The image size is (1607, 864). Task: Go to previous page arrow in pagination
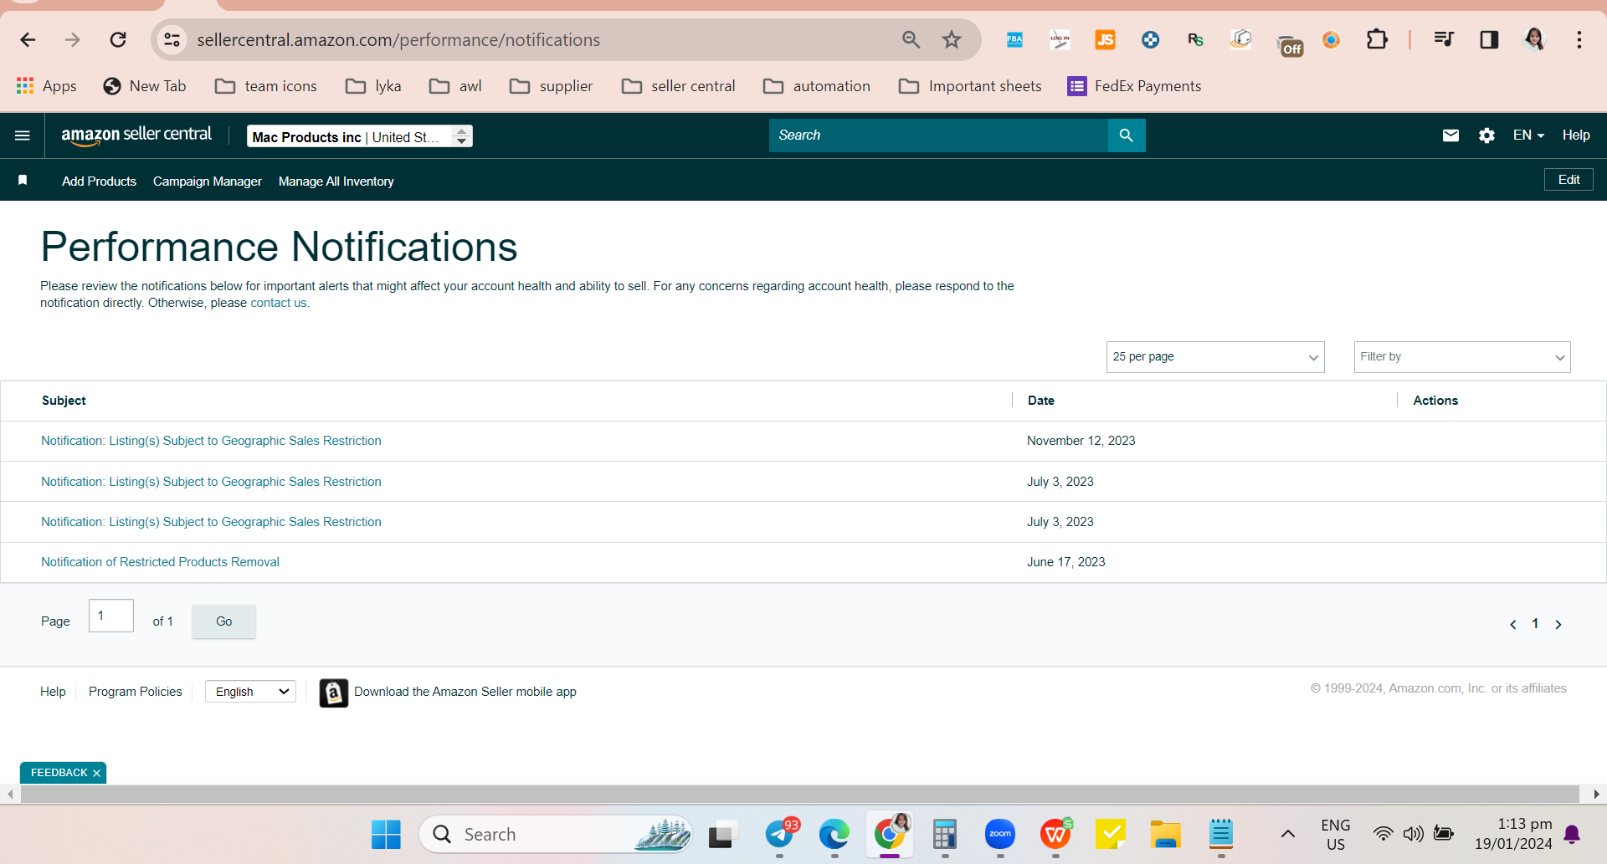(1512, 624)
